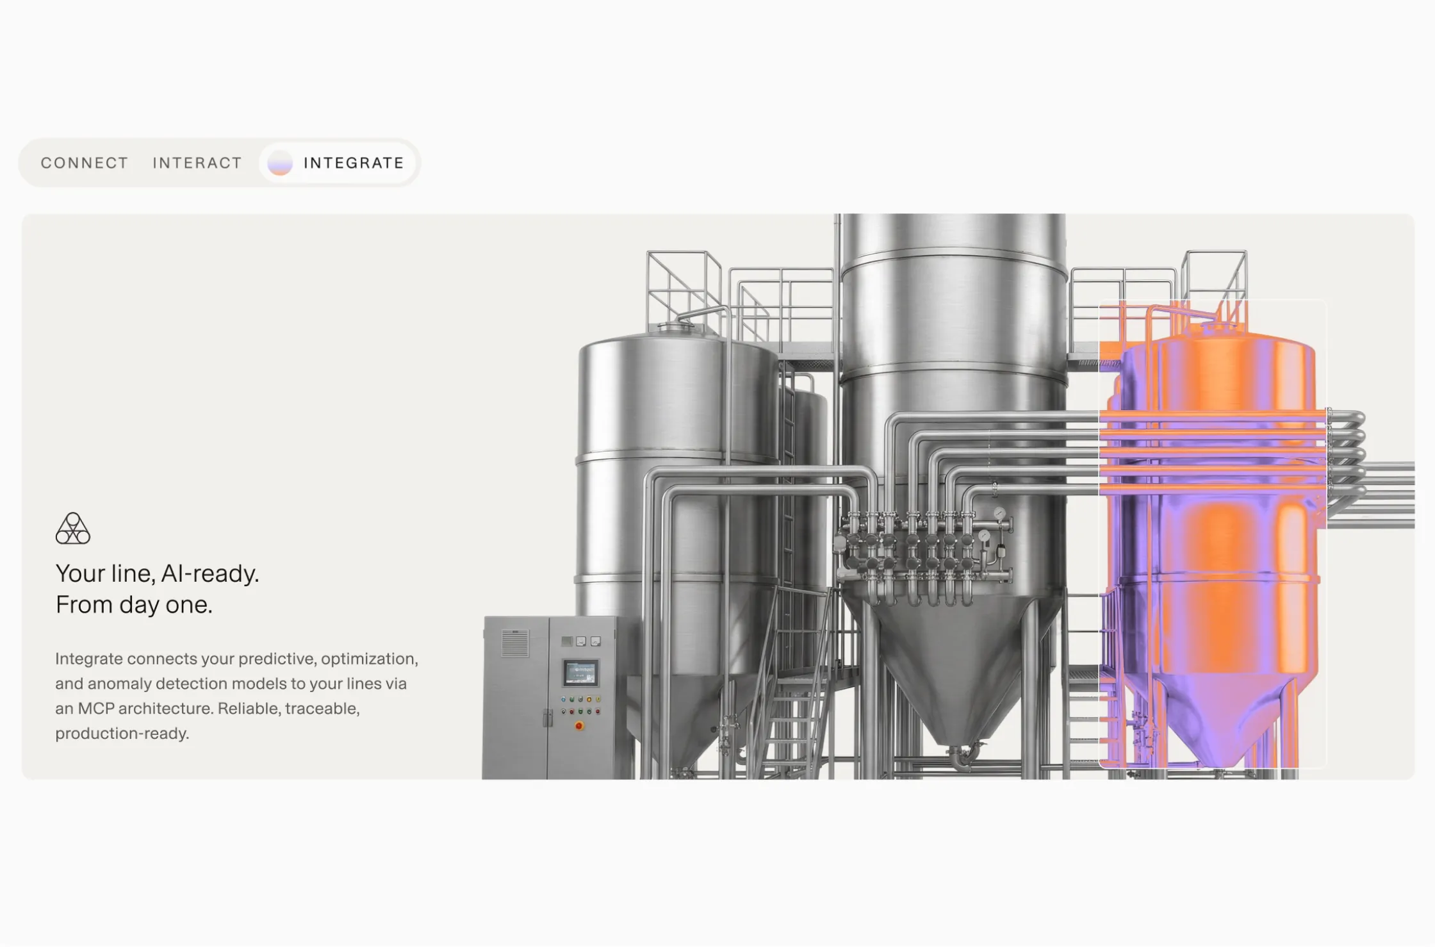This screenshot has height=947, width=1435.
Task: Click the gradient circle beside INTEGRATE
Action: (280, 163)
